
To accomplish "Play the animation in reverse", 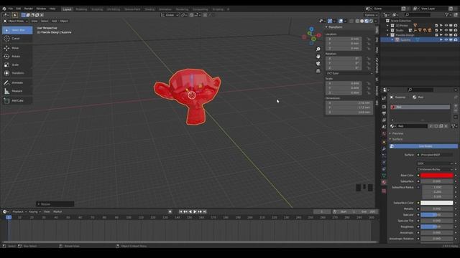I will coord(190,211).
